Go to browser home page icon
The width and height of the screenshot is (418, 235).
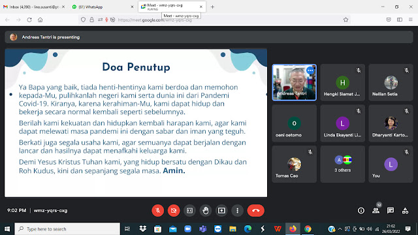[40, 20]
